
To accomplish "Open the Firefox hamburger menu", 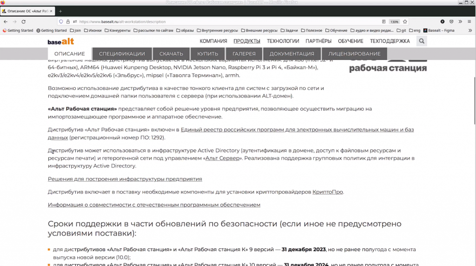I will [469, 21].
